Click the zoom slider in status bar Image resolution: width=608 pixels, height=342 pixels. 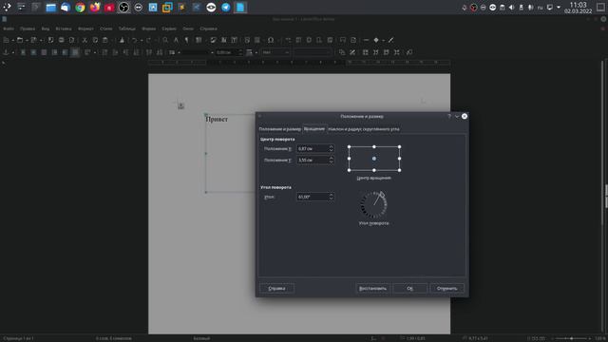[572, 338]
